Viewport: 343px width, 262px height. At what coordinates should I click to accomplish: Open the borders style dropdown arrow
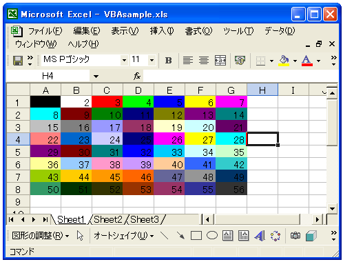[271, 61]
